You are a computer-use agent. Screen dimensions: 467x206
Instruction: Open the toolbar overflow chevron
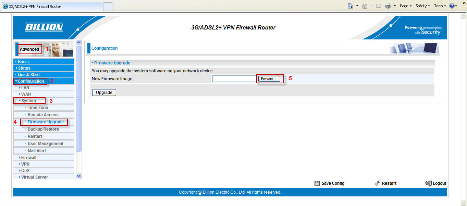pyautogui.click(x=464, y=3)
